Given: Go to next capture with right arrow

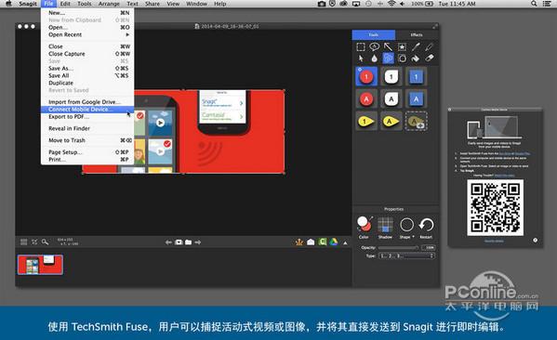Looking at the screenshot, I should click(x=198, y=242).
